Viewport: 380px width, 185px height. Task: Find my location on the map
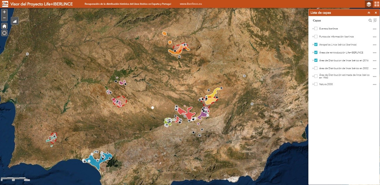coord(4,33)
